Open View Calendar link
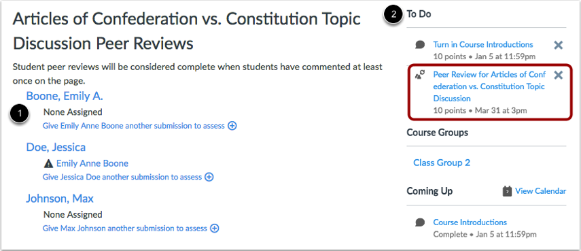The image size is (581, 251). point(541,191)
